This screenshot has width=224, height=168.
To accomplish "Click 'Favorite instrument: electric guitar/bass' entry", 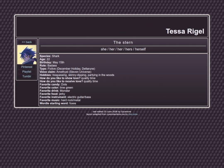I will tap(65, 97).
